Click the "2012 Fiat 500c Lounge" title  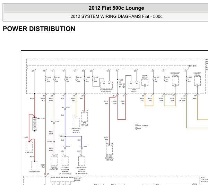[x=116, y=8]
